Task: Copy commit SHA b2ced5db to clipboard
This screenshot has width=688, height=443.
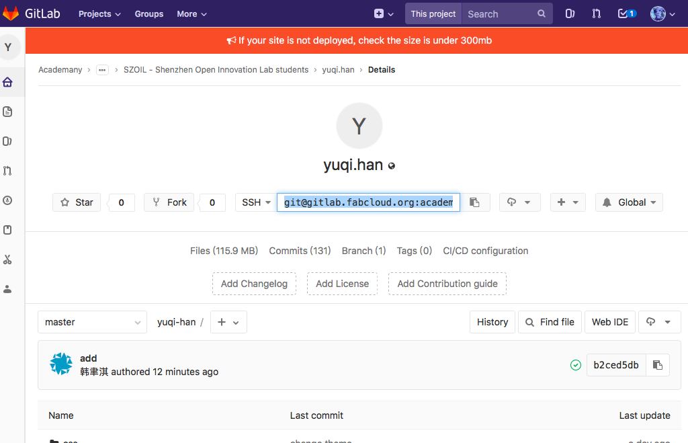Action: 658,365
